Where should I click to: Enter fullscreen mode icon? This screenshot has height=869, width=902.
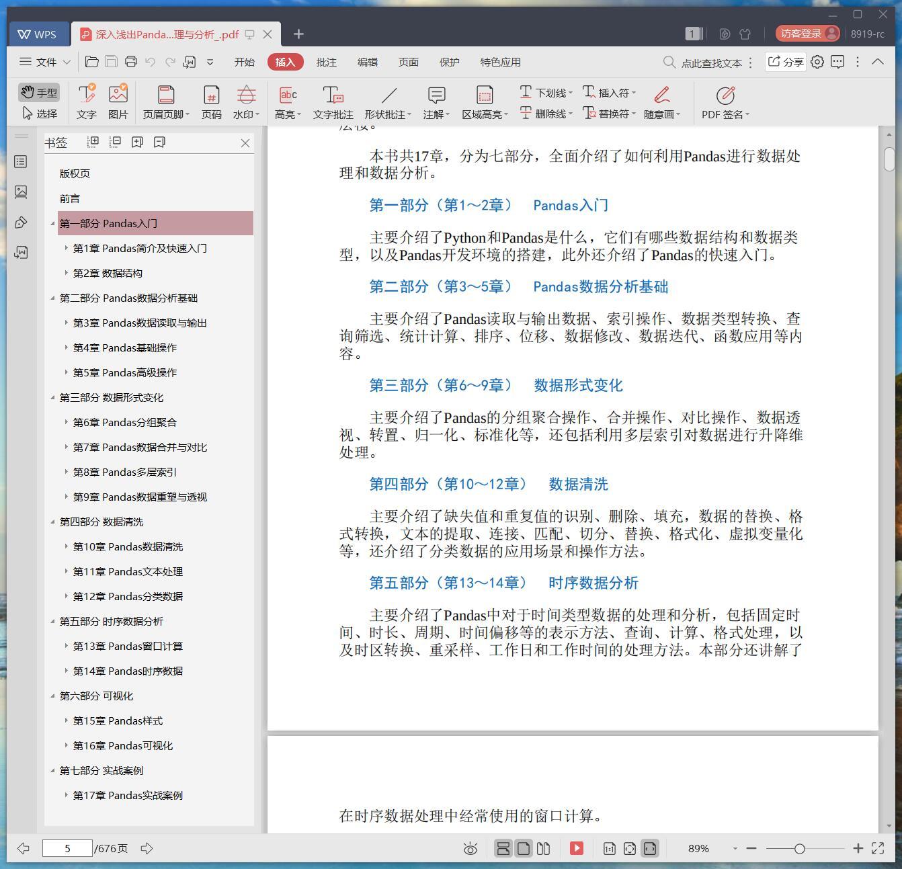pyautogui.click(x=878, y=848)
